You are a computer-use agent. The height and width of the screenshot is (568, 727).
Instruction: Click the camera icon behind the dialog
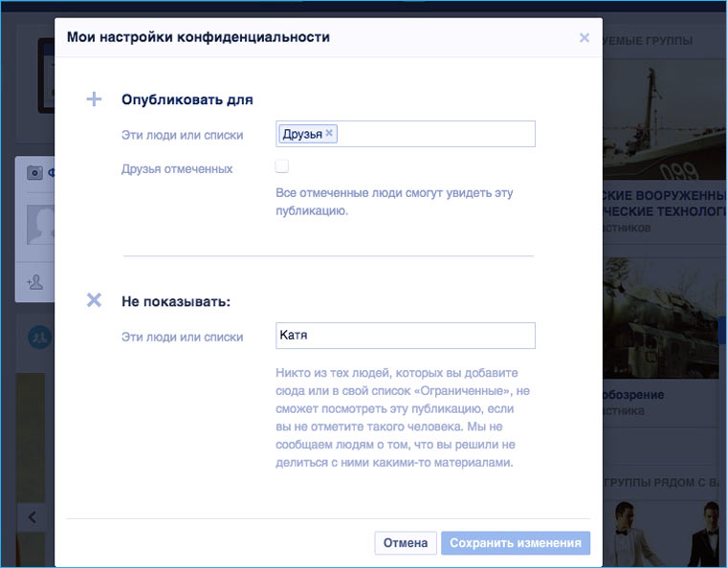(x=35, y=173)
